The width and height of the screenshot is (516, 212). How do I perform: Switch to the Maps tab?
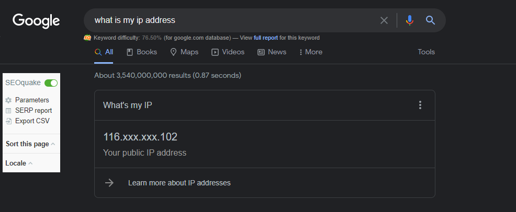click(184, 52)
